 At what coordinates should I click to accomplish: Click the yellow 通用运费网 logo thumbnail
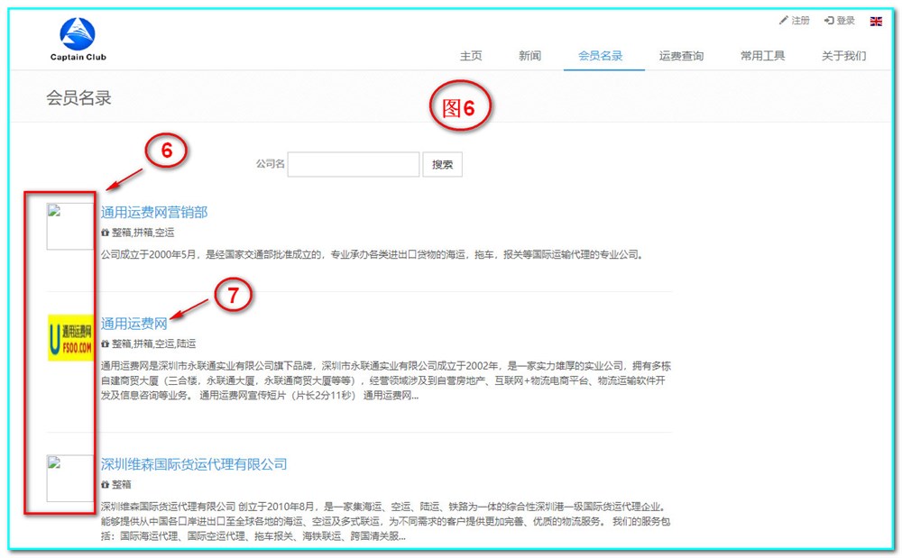[70, 338]
